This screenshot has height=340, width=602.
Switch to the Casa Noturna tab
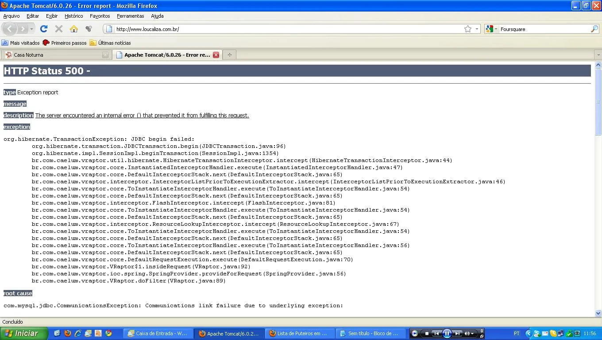click(56, 55)
